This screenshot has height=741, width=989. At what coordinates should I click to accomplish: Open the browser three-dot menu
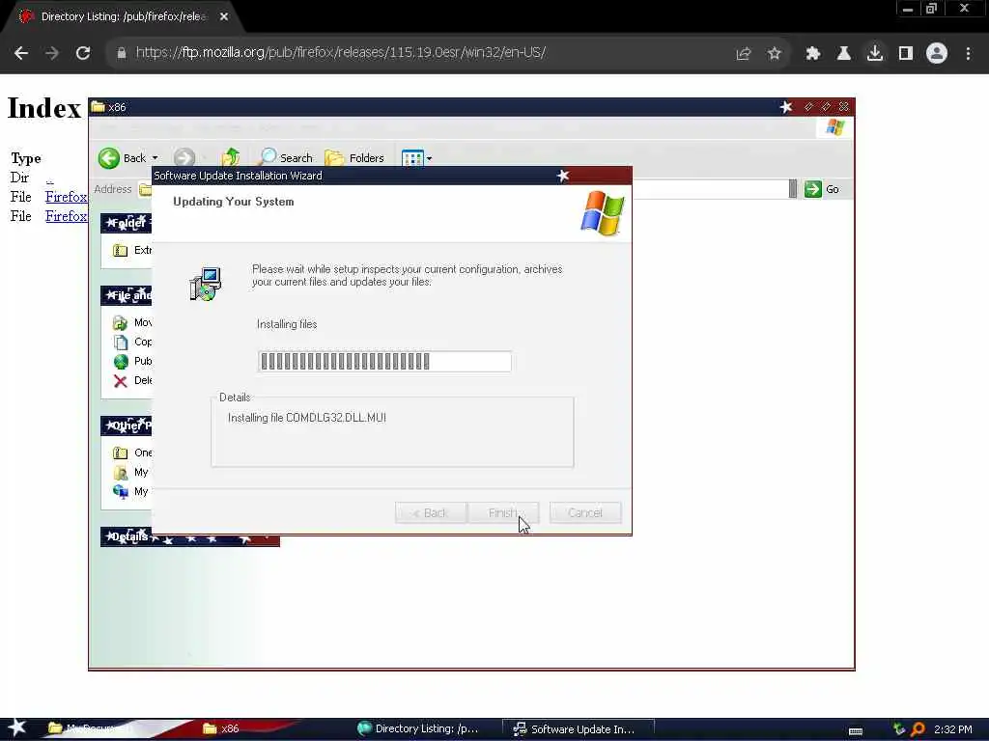pos(968,54)
